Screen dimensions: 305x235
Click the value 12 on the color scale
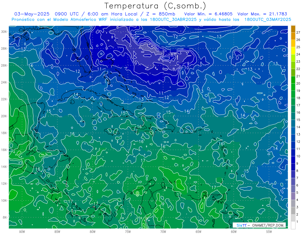click(298, 142)
